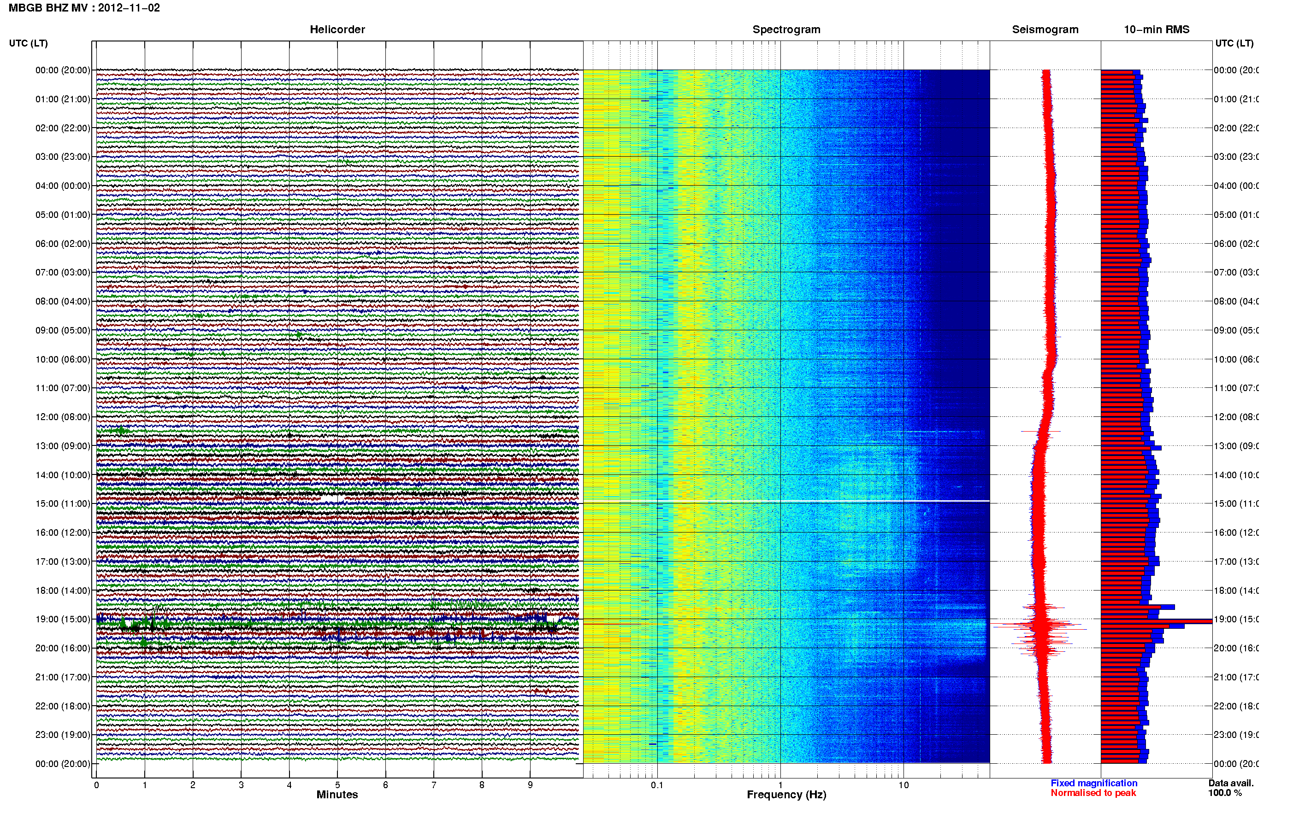Viewport: 1311px width, 819px height.
Task: Select left time label '22:00 (18:00)'
Action: tap(63, 706)
